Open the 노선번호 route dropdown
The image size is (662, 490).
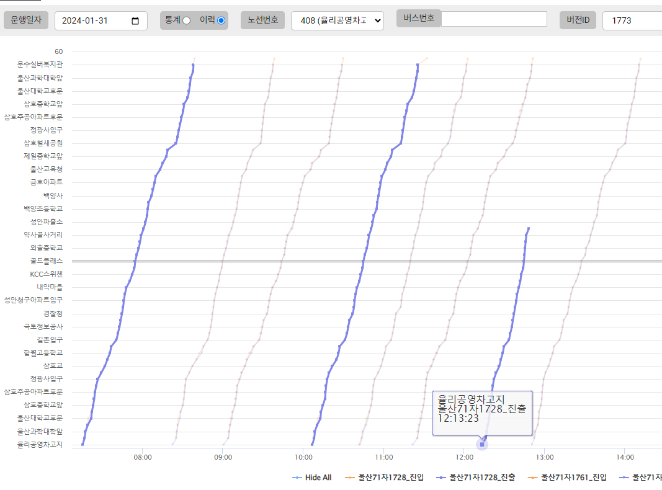click(337, 20)
